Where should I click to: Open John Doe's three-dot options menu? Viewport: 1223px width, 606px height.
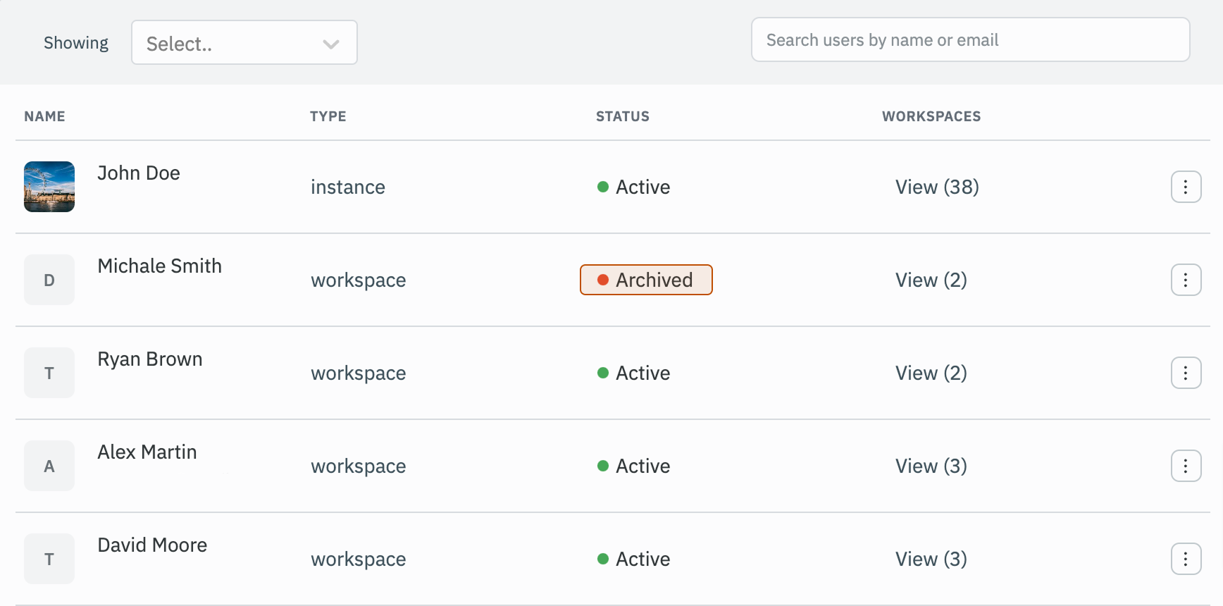coord(1186,187)
